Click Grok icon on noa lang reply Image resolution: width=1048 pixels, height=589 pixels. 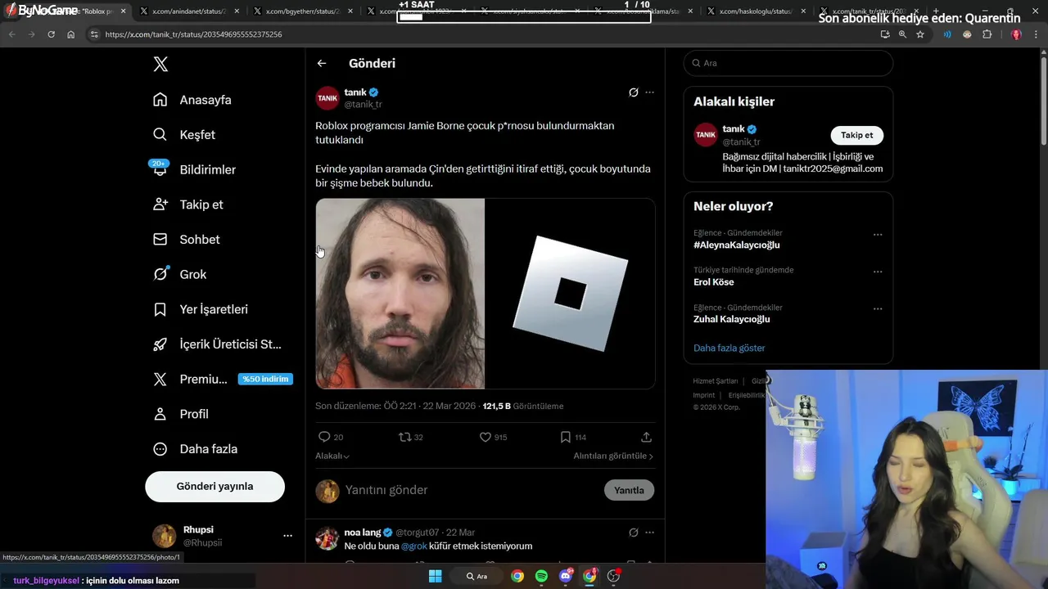633,533
